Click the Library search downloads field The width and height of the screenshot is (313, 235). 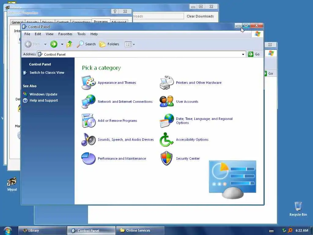click(x=158, y=16)
